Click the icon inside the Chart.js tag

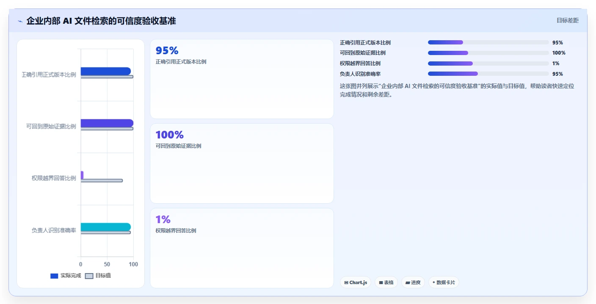pos(346,282)
